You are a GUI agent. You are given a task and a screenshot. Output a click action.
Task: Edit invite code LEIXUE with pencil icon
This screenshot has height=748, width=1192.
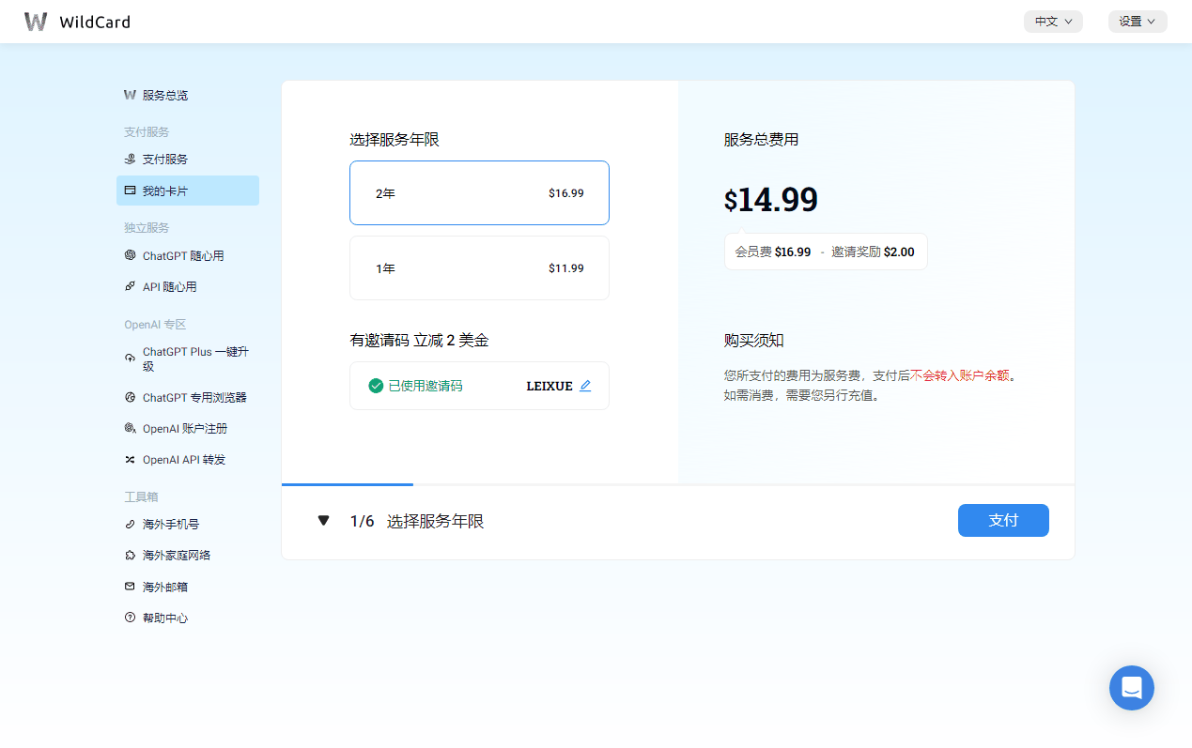point(584,385)
